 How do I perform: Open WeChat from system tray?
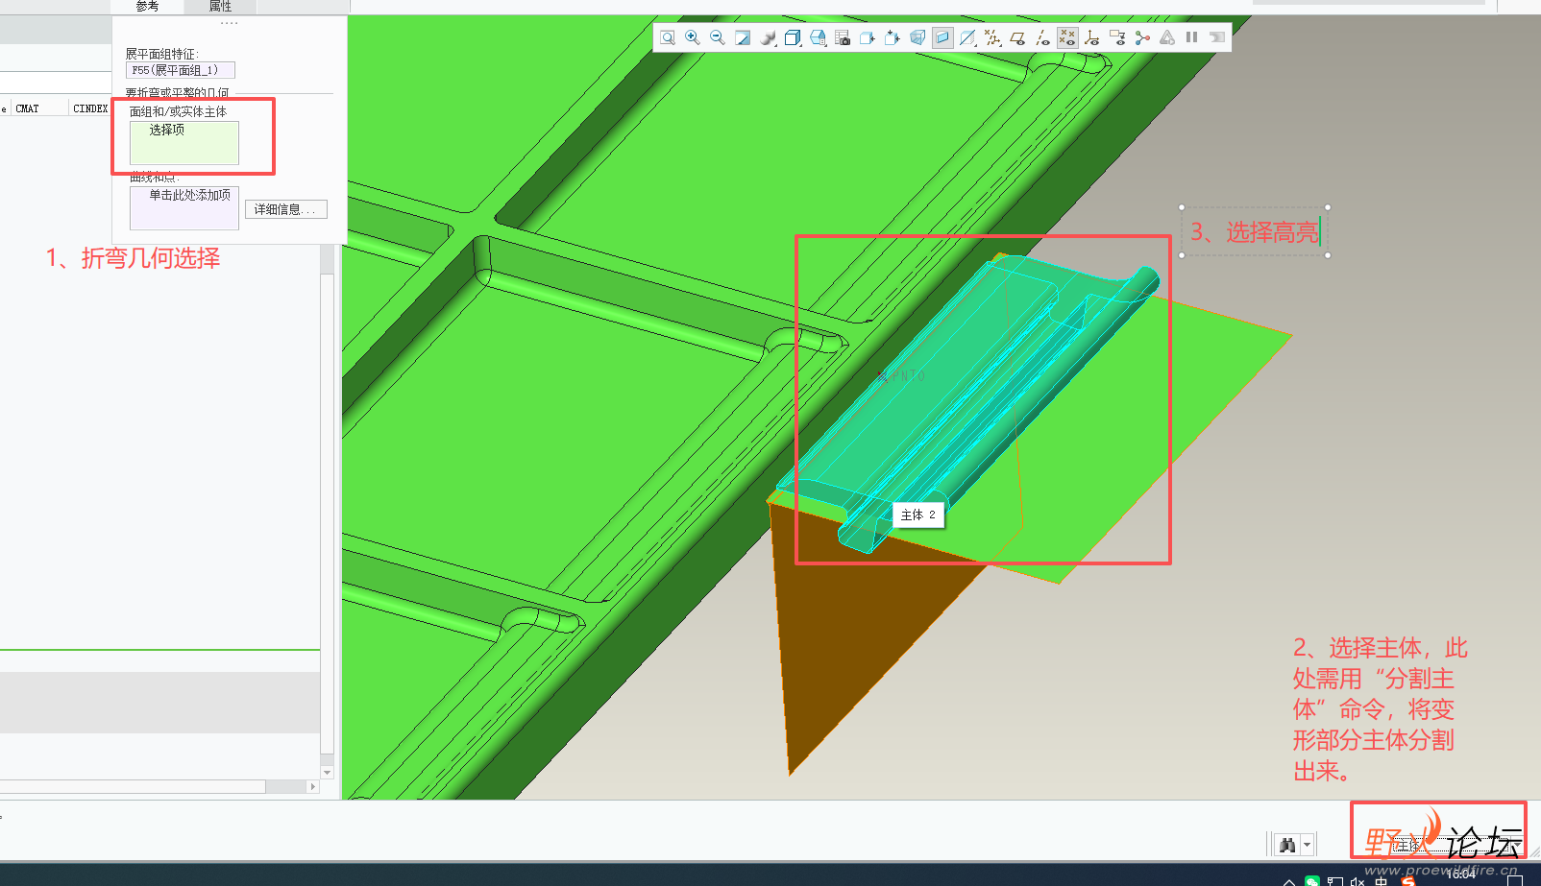pos(1312,881)
